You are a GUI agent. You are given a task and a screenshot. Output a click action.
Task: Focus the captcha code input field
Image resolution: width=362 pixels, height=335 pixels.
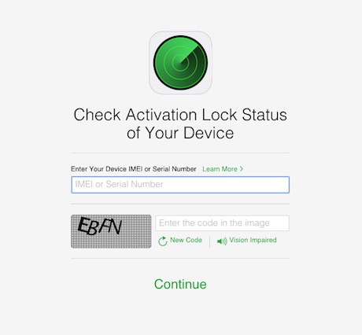(223, 223)
